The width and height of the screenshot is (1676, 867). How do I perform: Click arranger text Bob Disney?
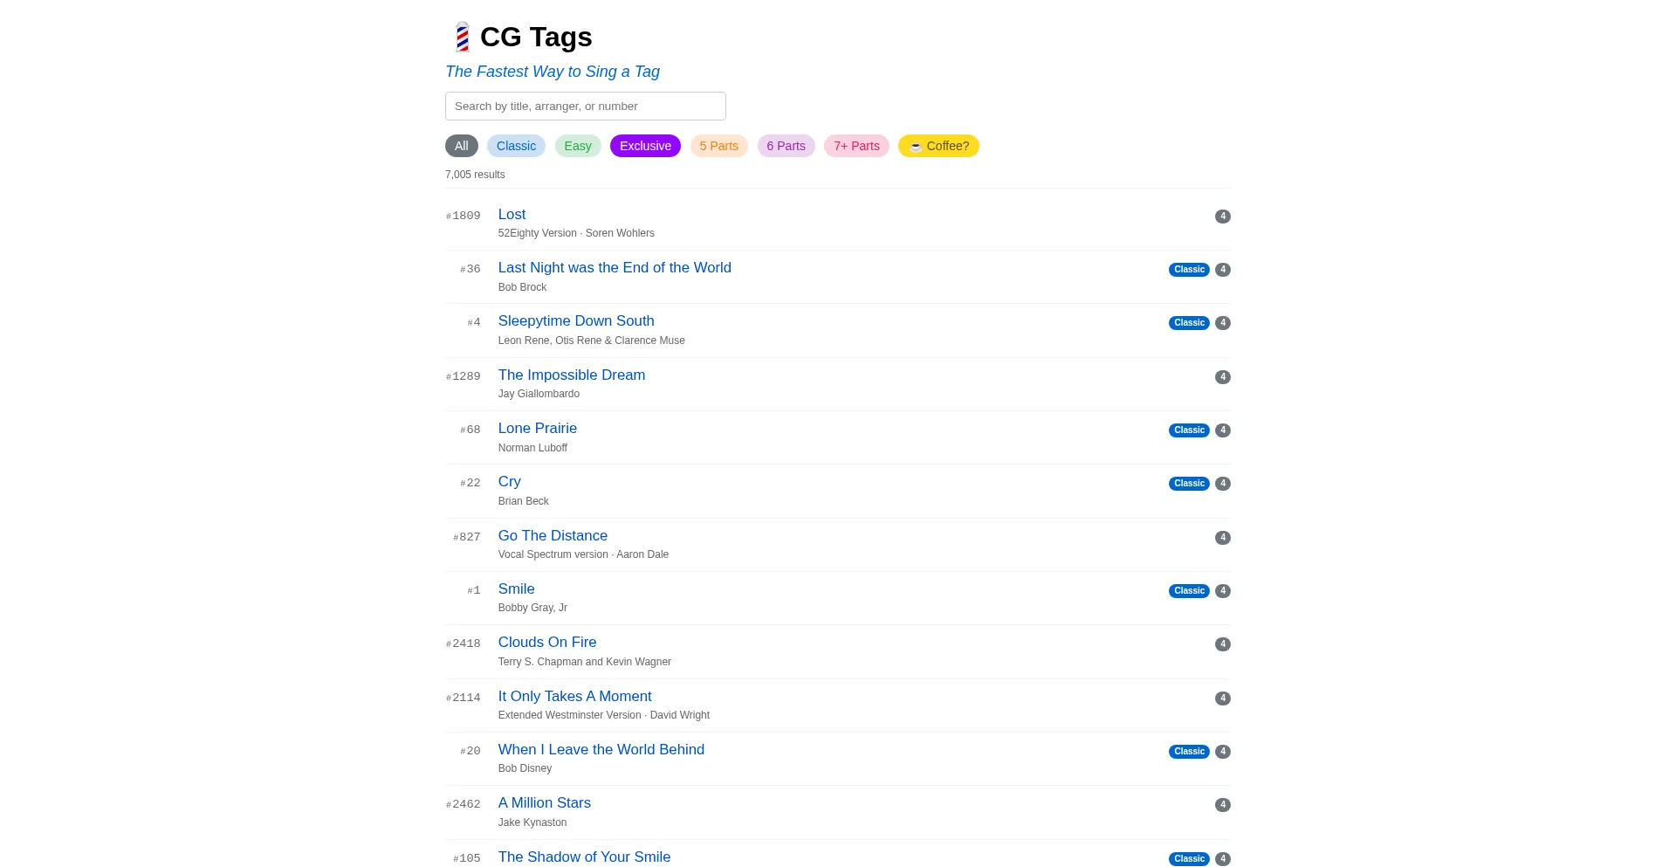click(525, 768)
